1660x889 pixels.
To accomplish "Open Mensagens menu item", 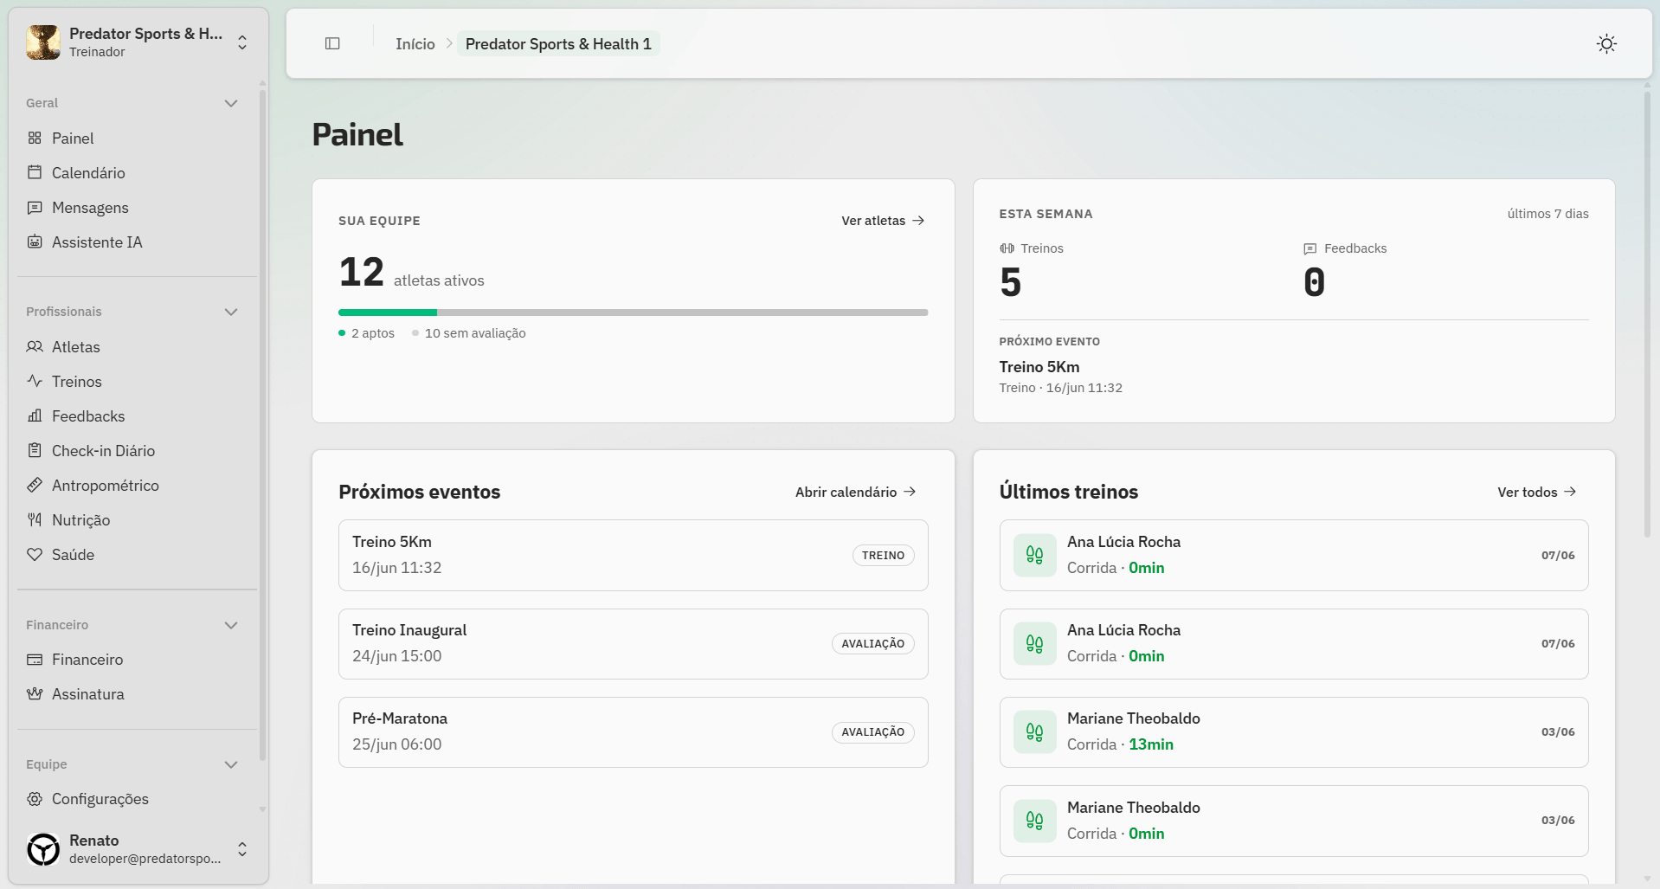I will 137,207.
